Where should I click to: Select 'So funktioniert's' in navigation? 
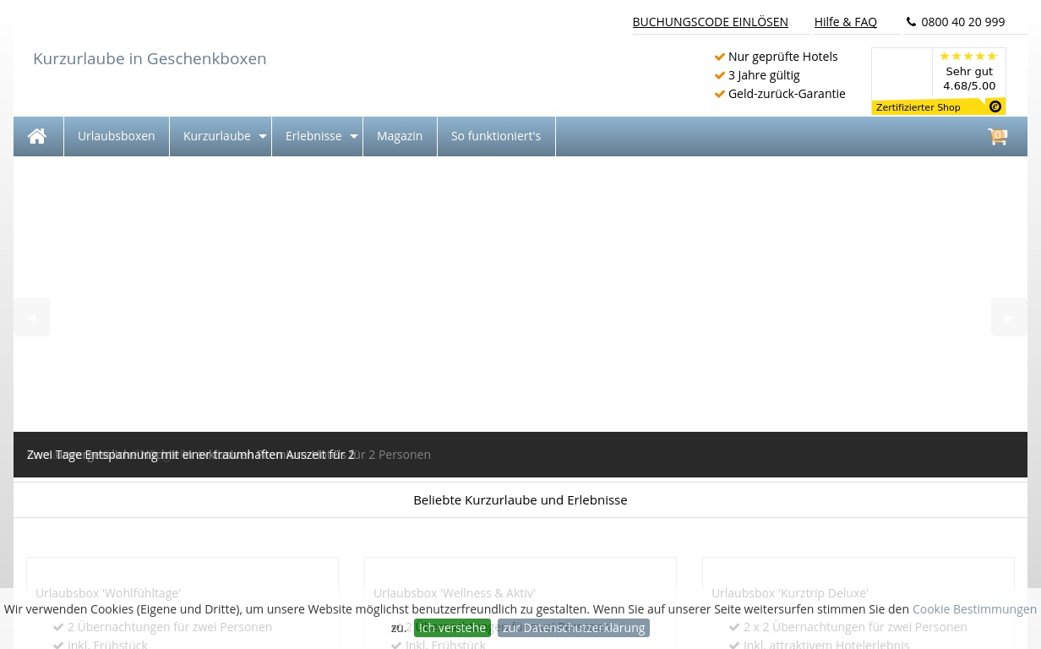point(495,136)
